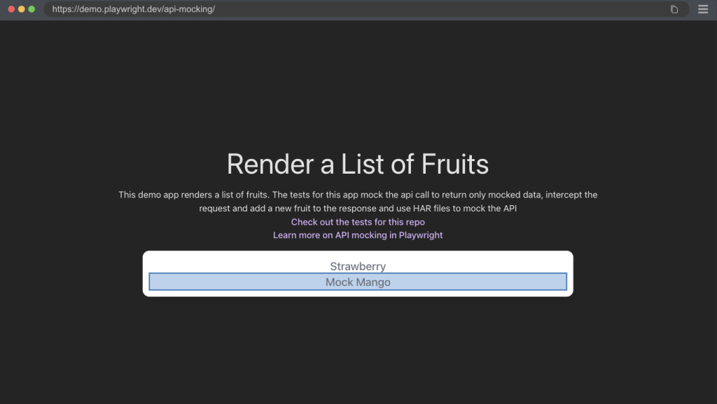Focus the address bar showing demo.playwright.dev
The image size is (717, 404).
click(x=366, y=9)
